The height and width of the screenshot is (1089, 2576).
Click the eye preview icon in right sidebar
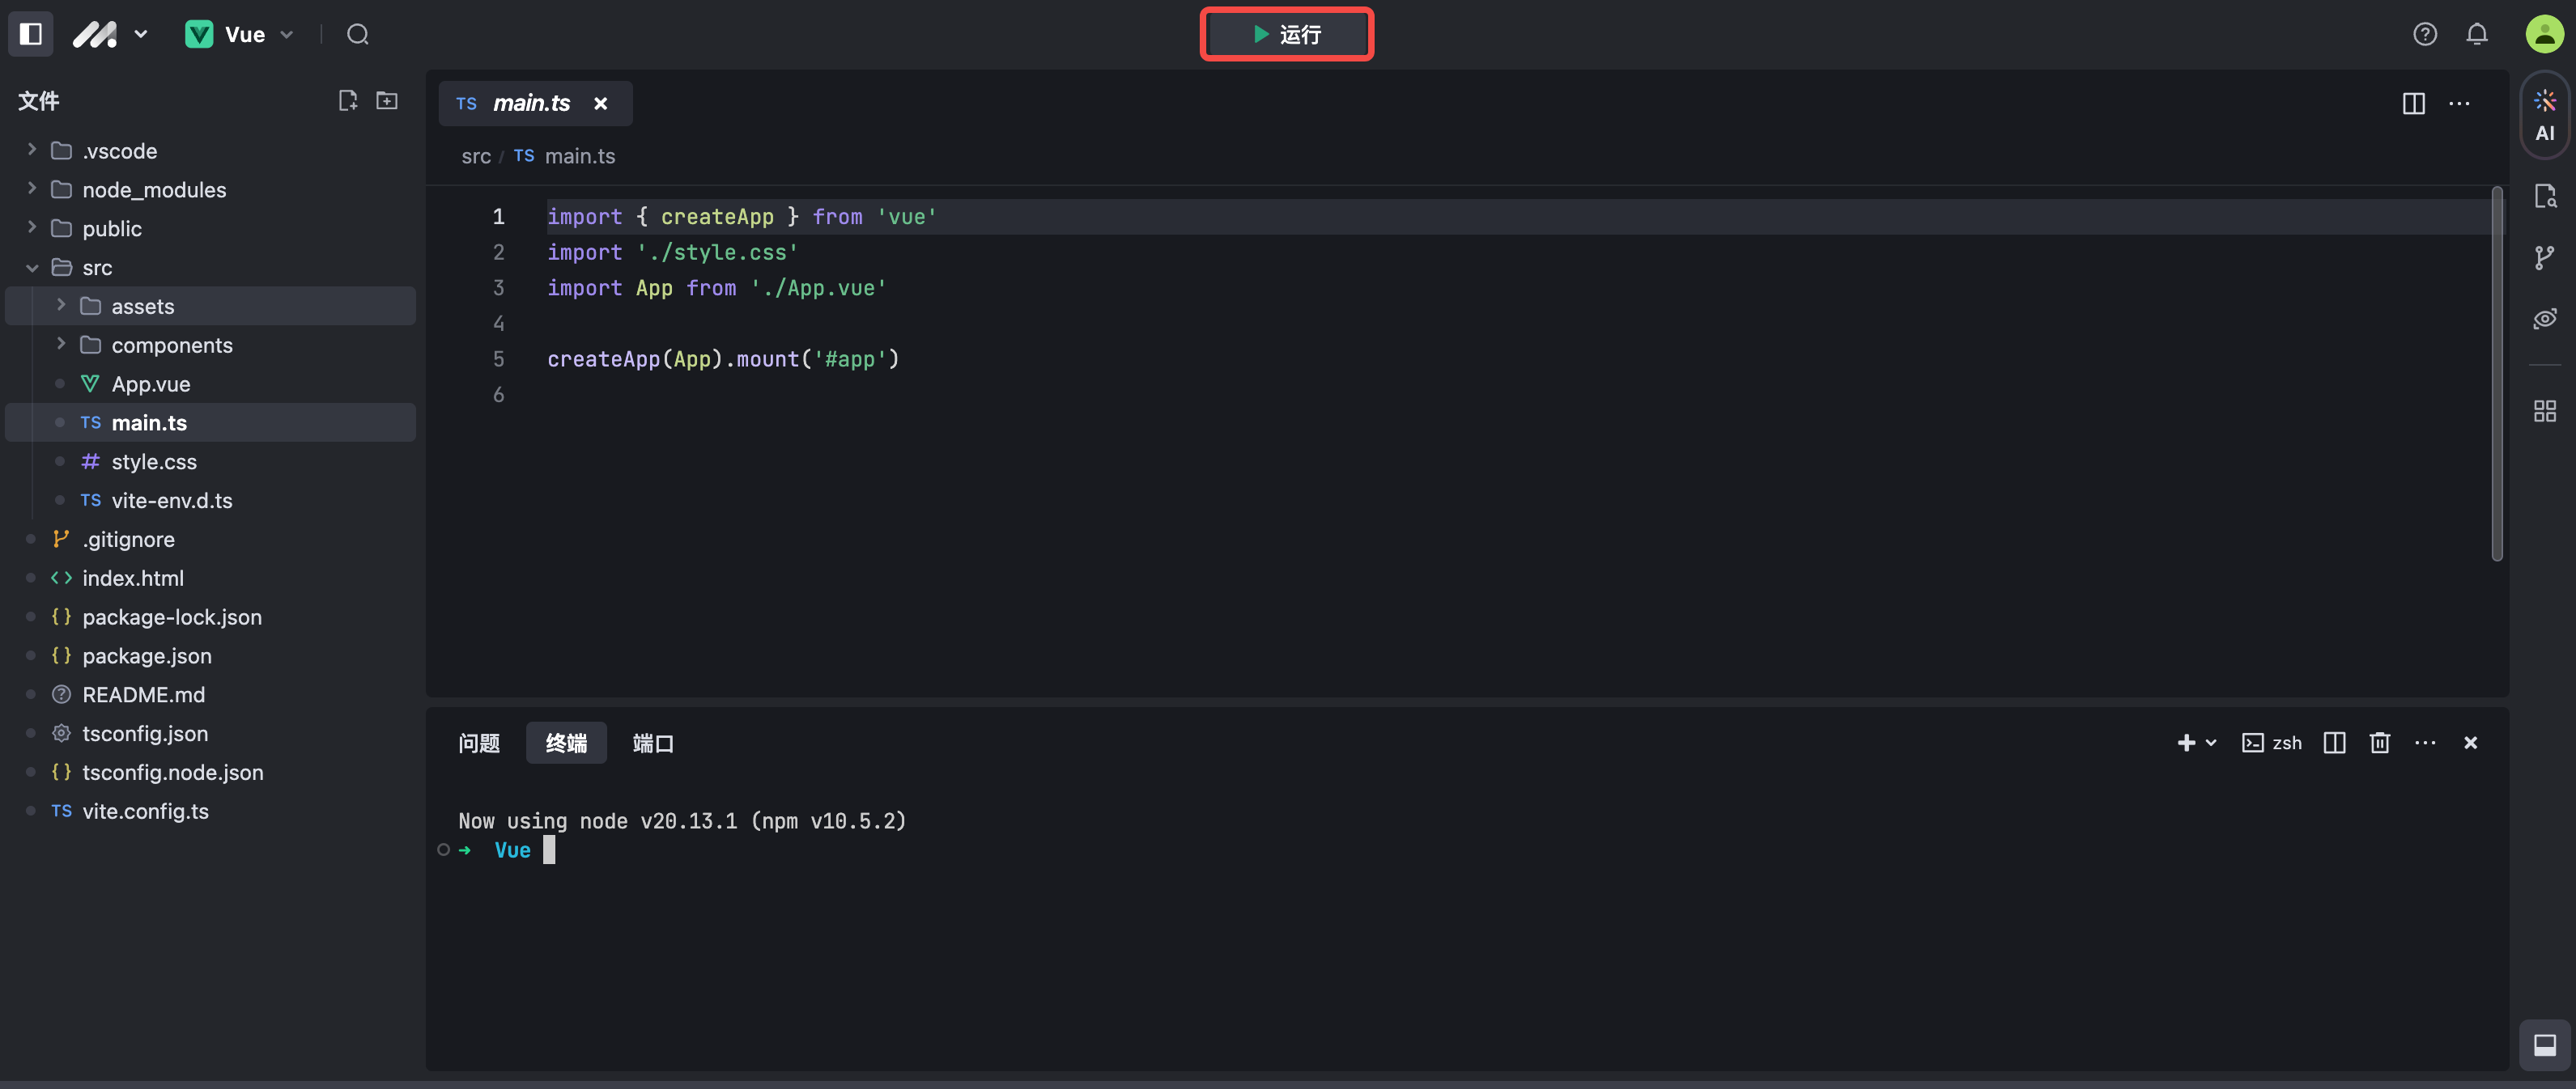pos(2545,318)
